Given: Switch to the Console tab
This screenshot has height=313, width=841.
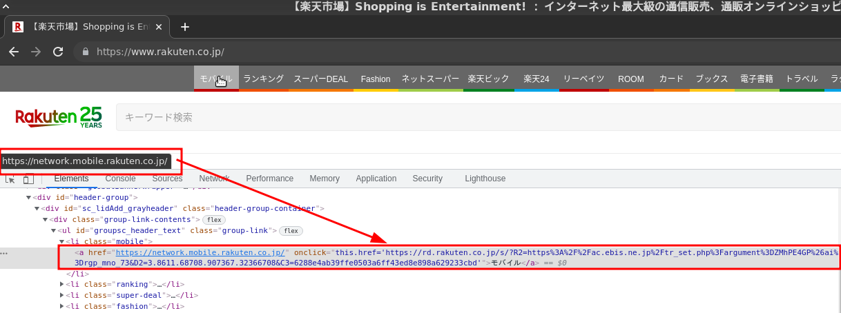Looking at the screenshot, I should pyautogui.click(x=120, y=179).
